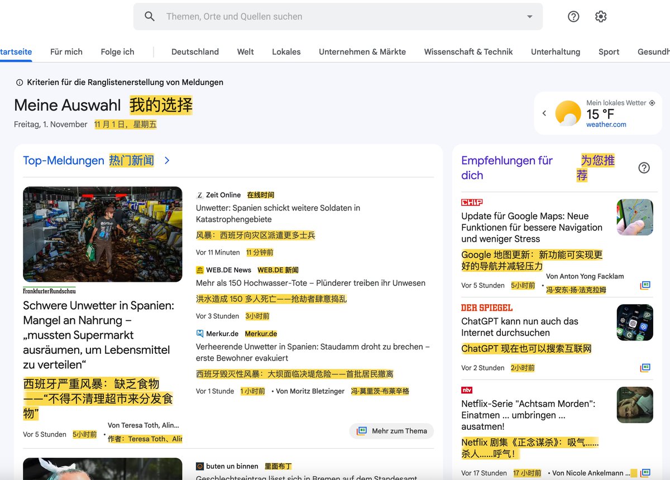Open the search suggestions dropdown arrow

click(x=529, y=16)
